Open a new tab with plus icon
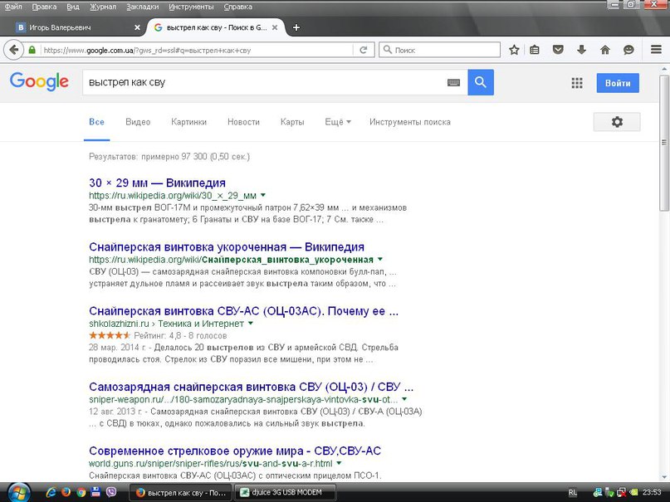The height and width of the screenshot is (502, 670). click(296, 27)
